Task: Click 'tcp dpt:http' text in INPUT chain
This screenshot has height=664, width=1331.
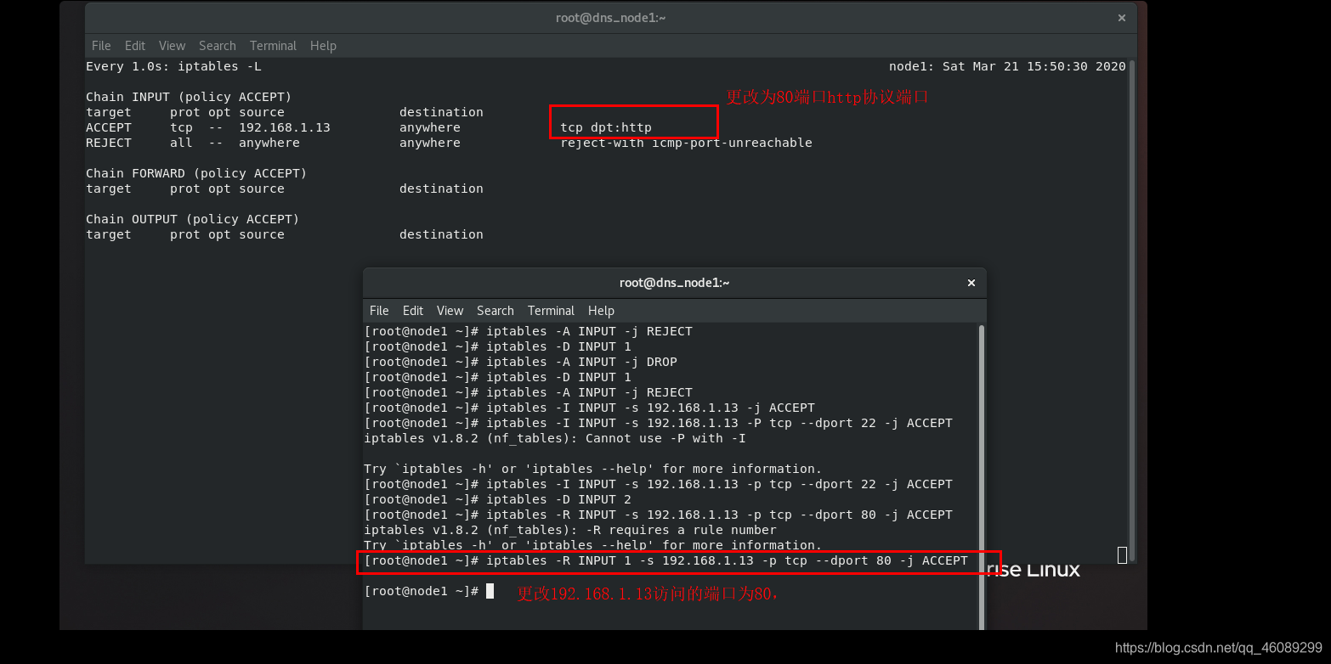Action: click(x=606, y=127)
